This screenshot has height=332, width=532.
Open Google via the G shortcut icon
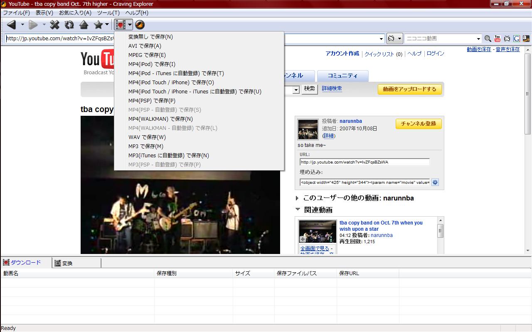pos(517,39)
